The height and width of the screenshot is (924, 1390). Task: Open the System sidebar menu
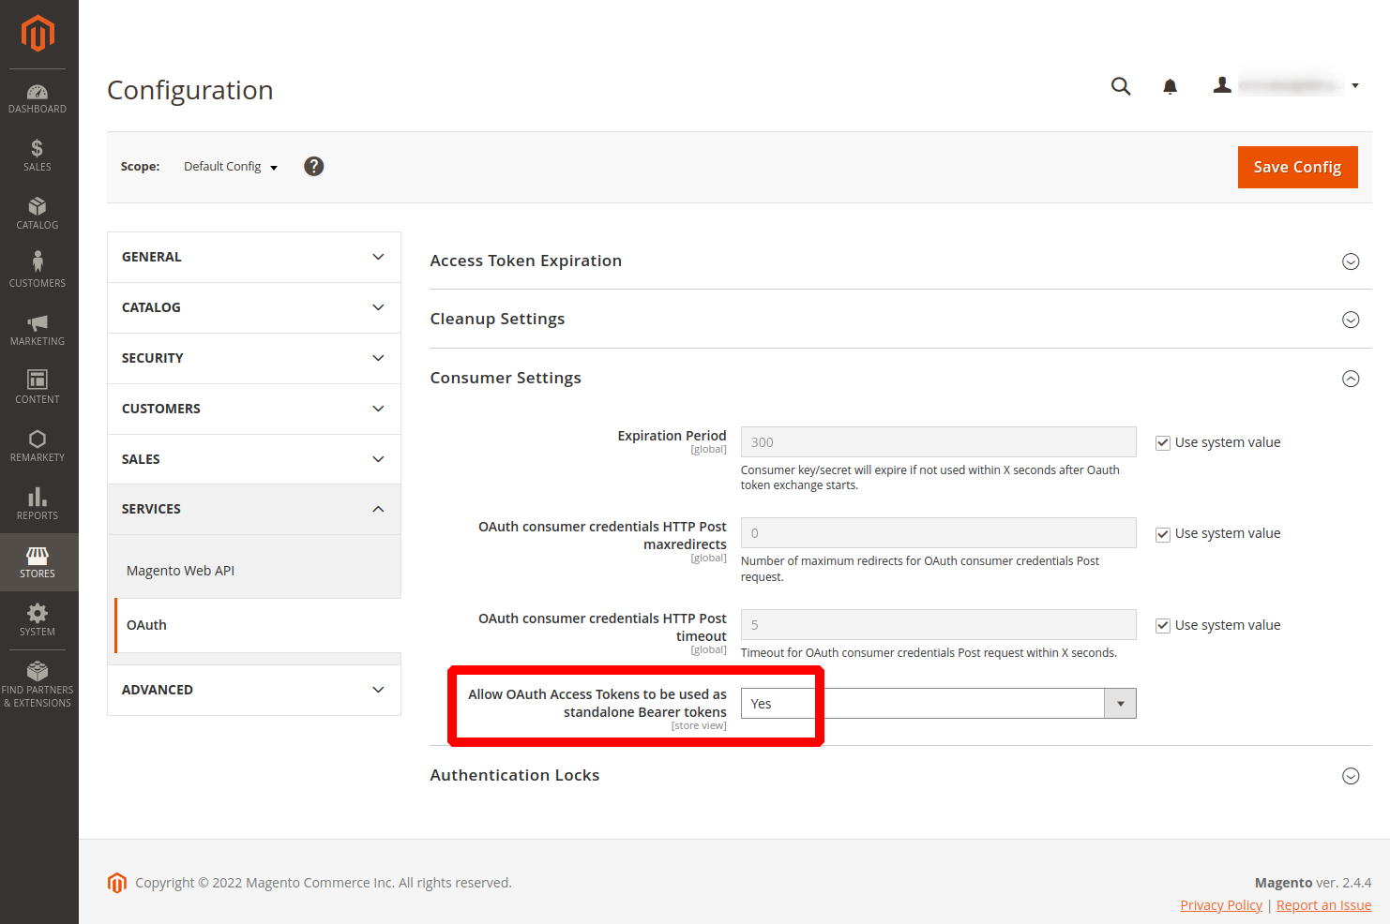click(x=38, y=620)
